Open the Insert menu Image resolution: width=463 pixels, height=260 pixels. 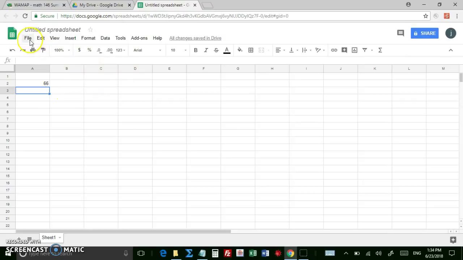pyautogui.click(x=71, y=38)
